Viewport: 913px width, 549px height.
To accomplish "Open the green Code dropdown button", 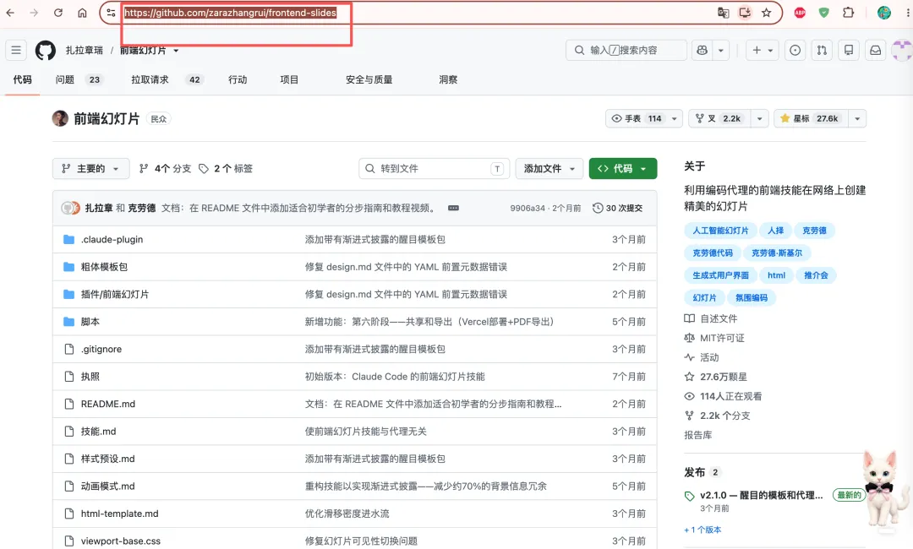I will click(x=622, y=169).
